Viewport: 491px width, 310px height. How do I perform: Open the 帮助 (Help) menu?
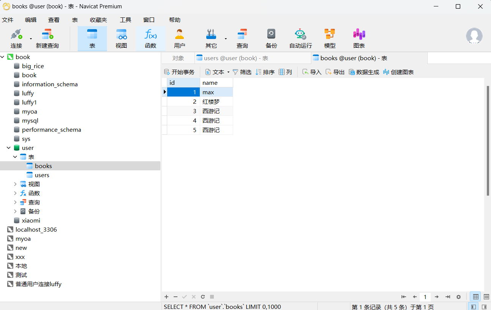(175, 20)
